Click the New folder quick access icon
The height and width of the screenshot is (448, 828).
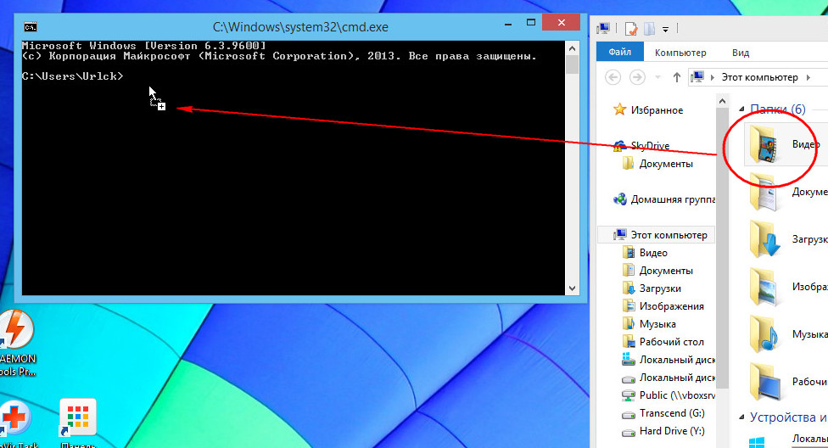(x=650, y=29)
